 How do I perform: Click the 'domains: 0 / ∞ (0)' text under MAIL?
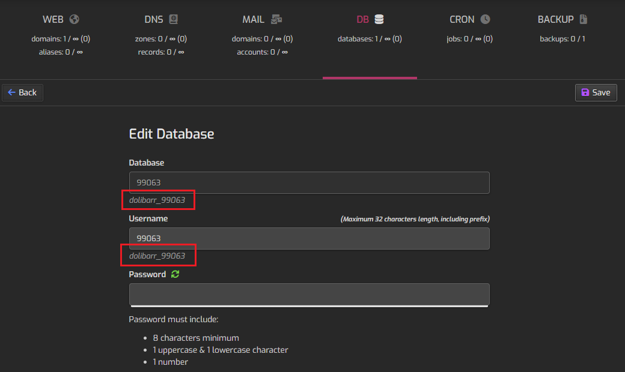tap(262, 38)
